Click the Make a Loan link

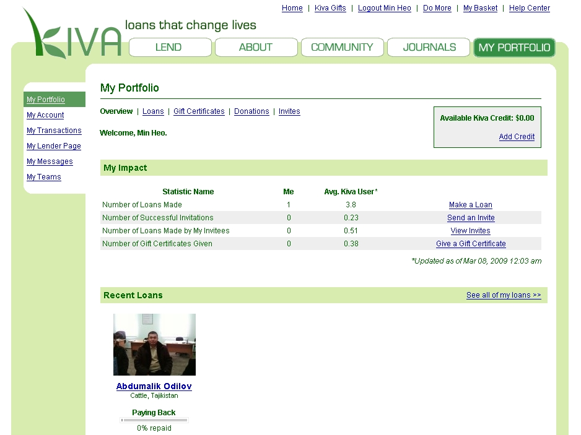pyautogui.click(x=471, y=205)
